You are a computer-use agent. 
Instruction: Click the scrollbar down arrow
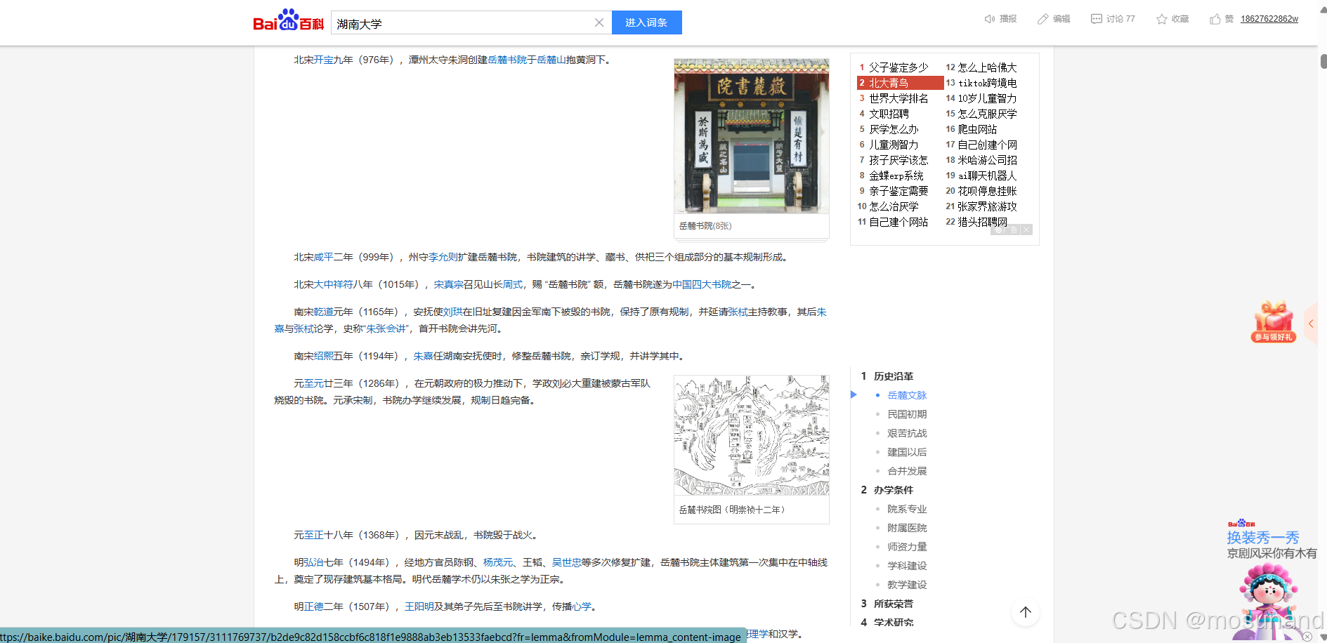[x=1323, y=638]
